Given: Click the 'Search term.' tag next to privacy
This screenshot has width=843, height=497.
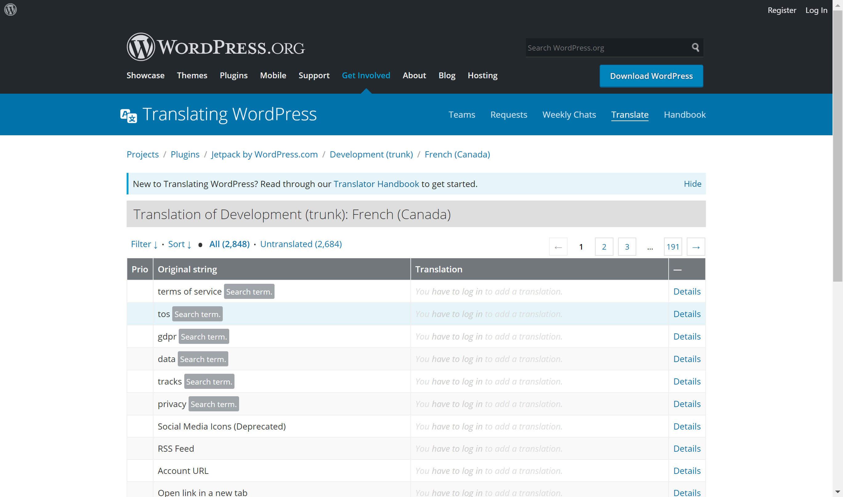Looking at the screenshot, I should pyautogui.click(x=214, y=404).
